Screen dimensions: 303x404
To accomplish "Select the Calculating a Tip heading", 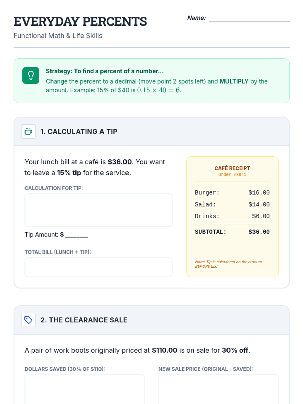I will click(x=79, y=132).
